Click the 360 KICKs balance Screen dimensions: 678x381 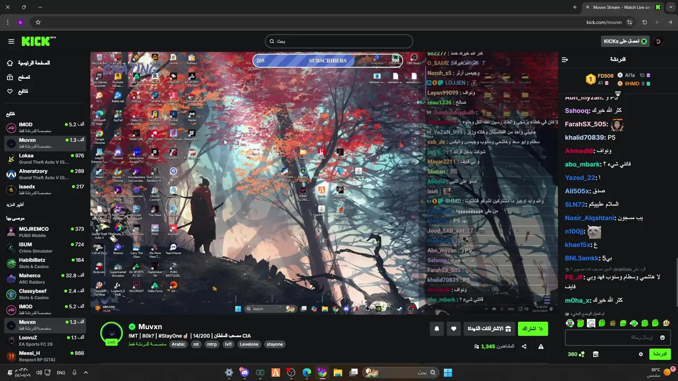[x=576, y=354]
